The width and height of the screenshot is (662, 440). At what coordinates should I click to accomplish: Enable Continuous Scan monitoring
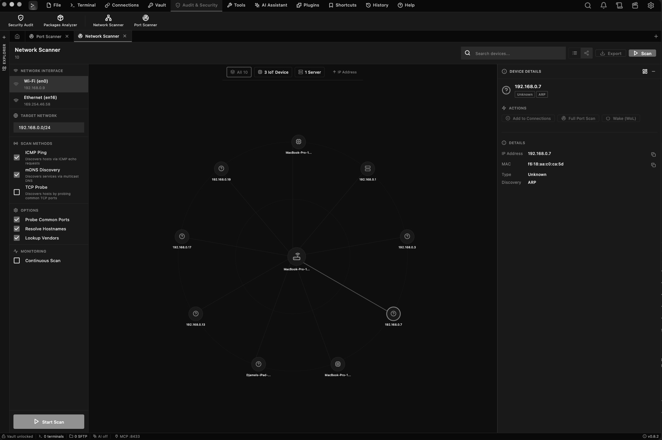[x=17, y=260]
